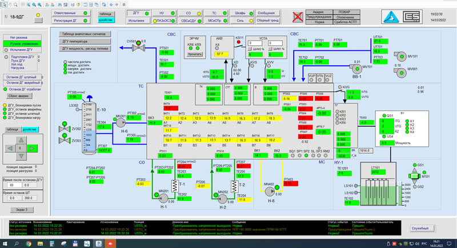Click the Сообщения button

click(267, 13)
